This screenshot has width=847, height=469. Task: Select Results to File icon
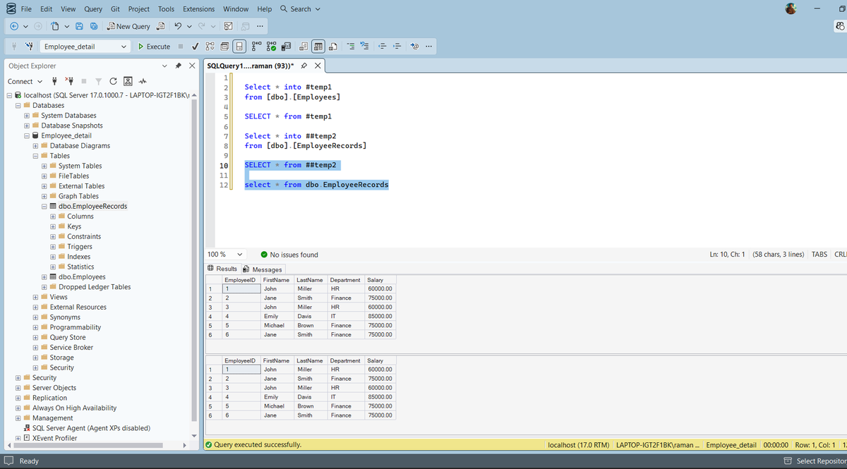[x=332, y=47]
